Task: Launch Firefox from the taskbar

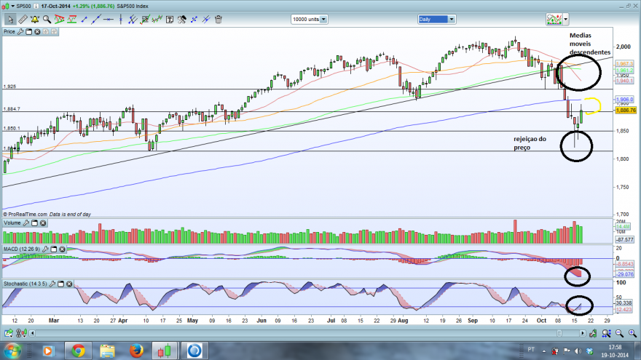Action: [x=136, y=351]
